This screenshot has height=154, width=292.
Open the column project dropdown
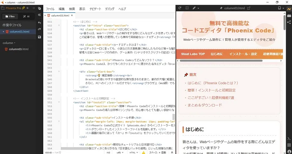pyautogui.click(x=9, y=43)
